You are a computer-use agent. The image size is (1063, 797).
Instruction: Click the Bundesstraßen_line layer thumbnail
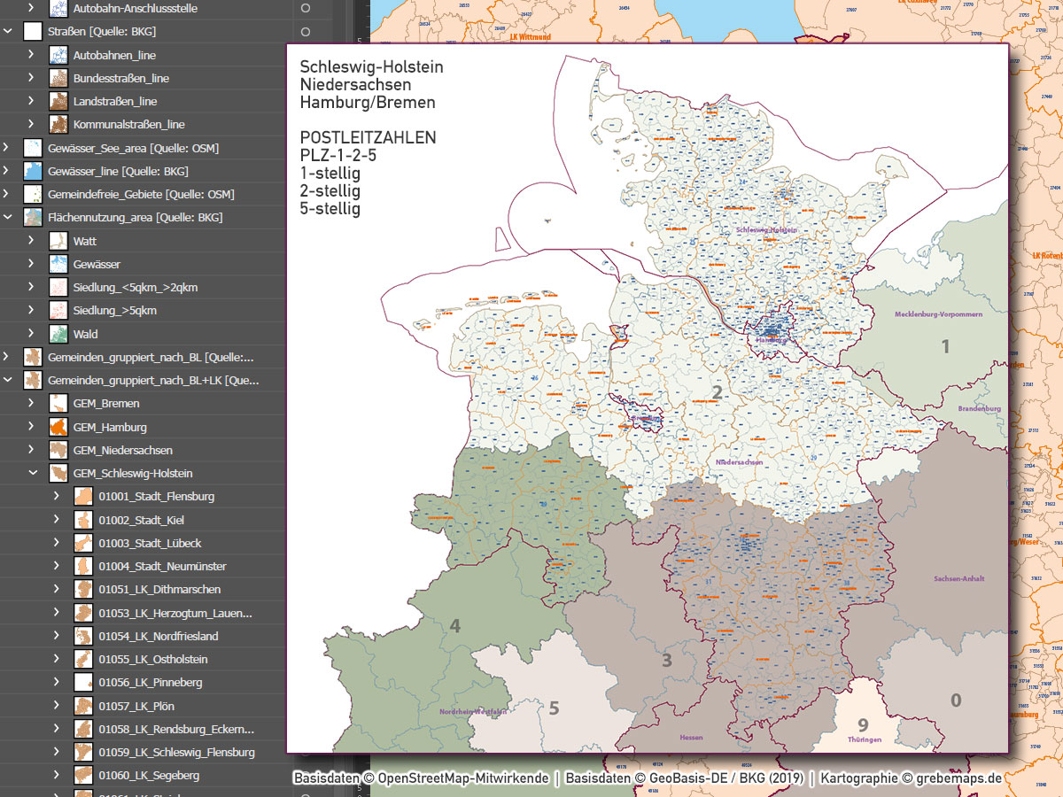click(58, 77)
